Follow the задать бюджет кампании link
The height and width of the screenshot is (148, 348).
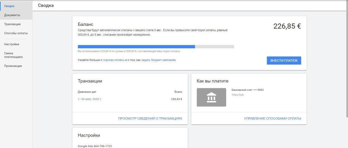[x=158, y=60]
